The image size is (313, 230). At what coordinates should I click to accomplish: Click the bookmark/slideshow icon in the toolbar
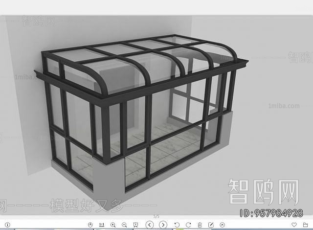click(135, 225)
